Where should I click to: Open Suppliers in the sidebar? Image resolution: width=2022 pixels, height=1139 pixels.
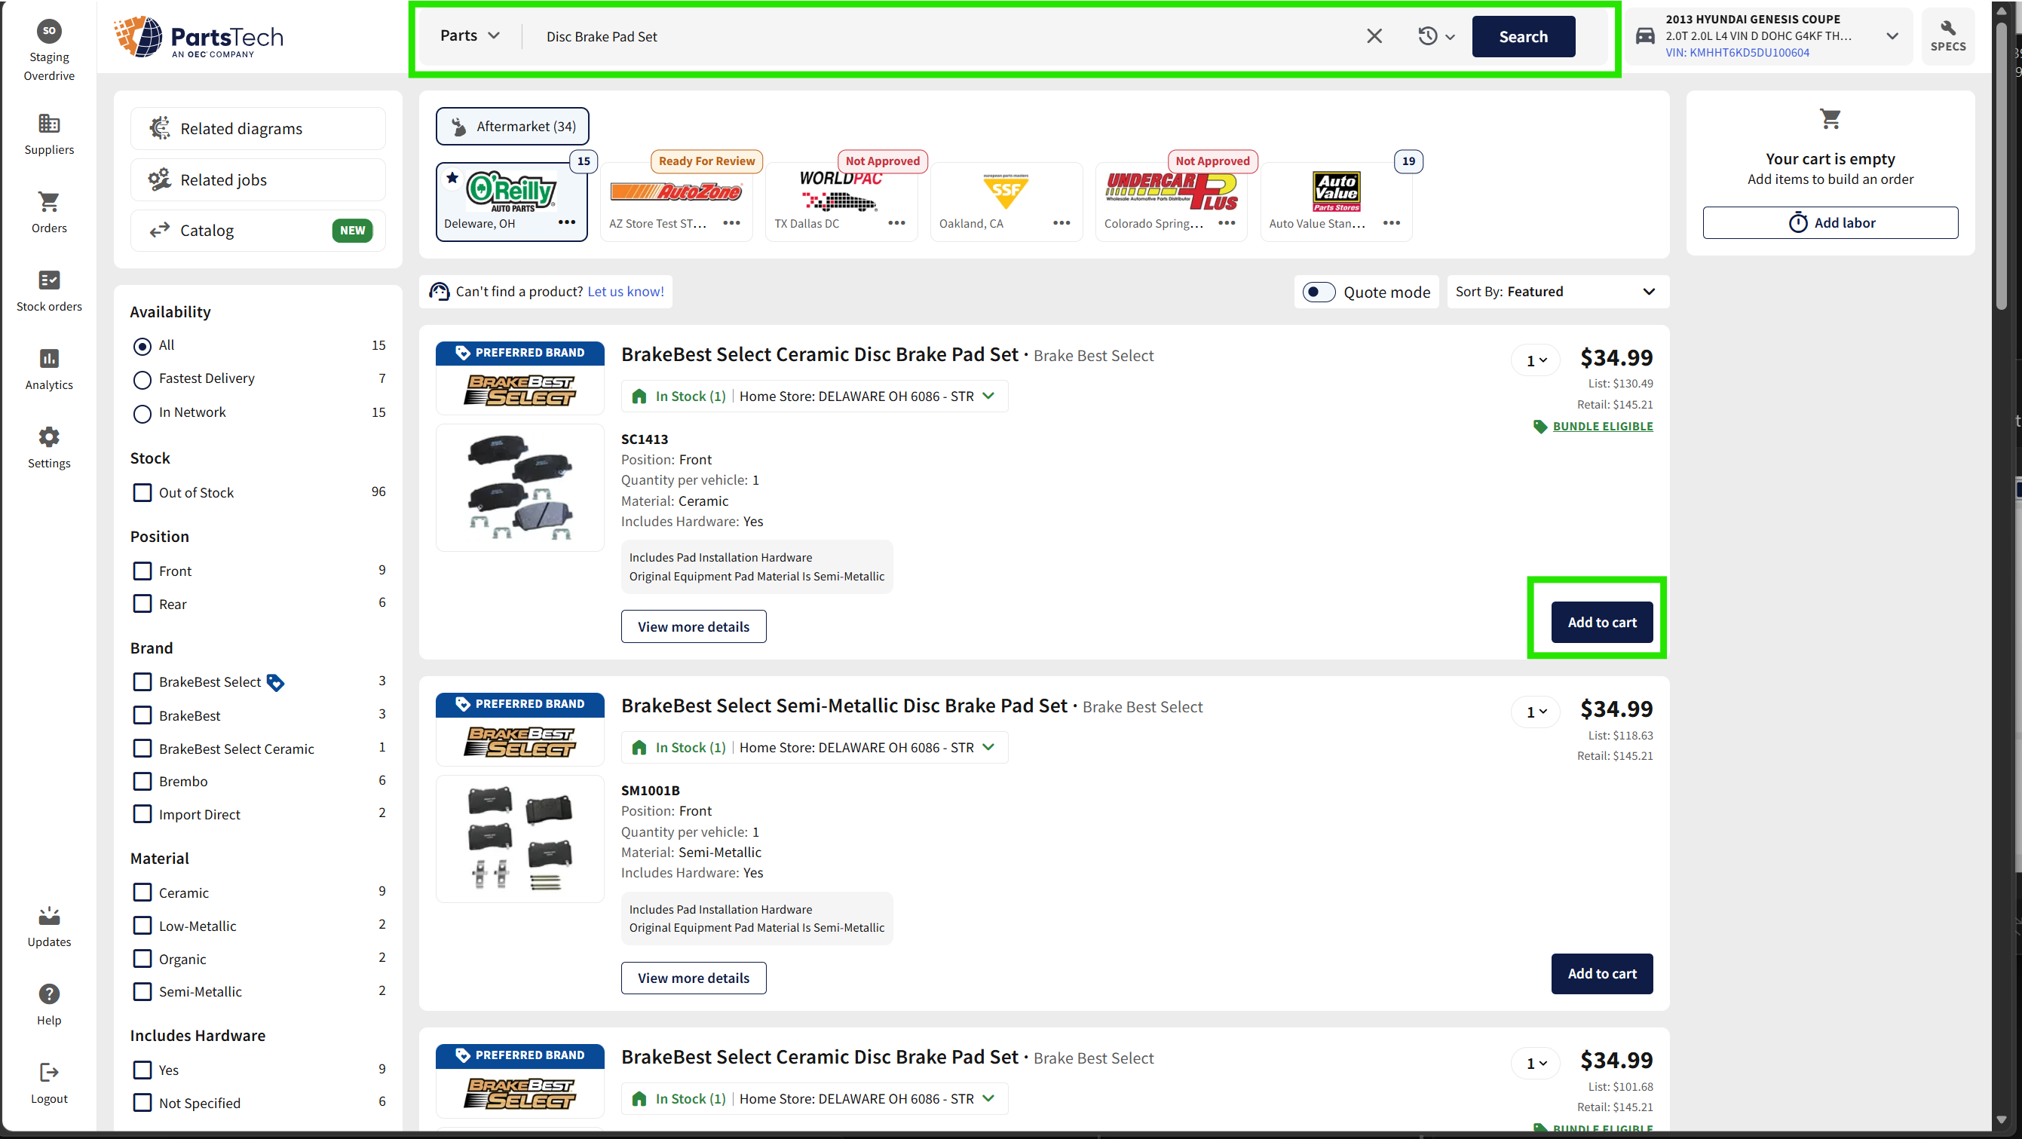click(x=49, y=134)
